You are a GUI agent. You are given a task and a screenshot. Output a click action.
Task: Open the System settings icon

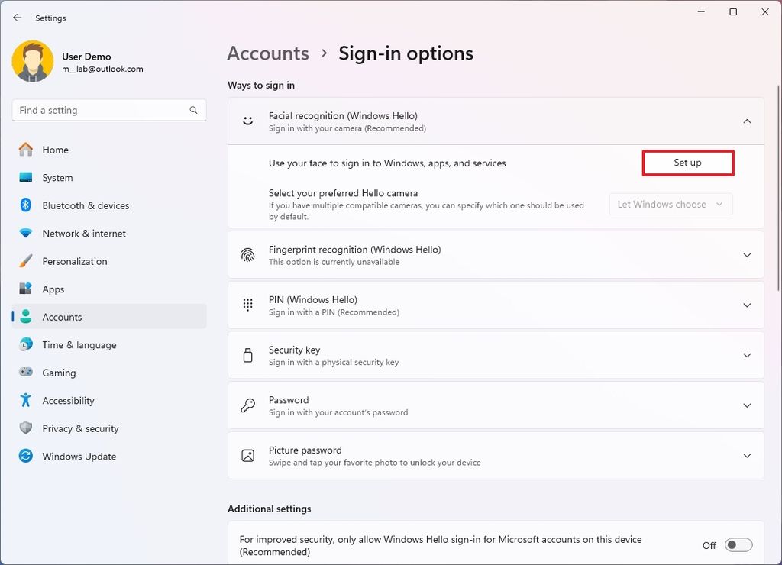coord(25,177)
